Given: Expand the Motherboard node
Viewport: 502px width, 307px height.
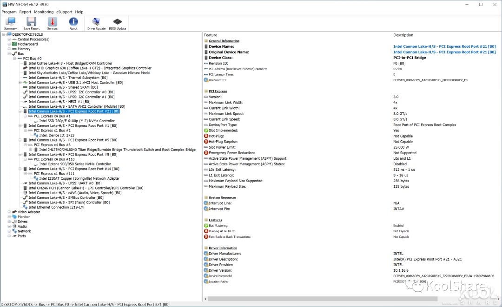Looking at the screenshot, I should point(9,44).
